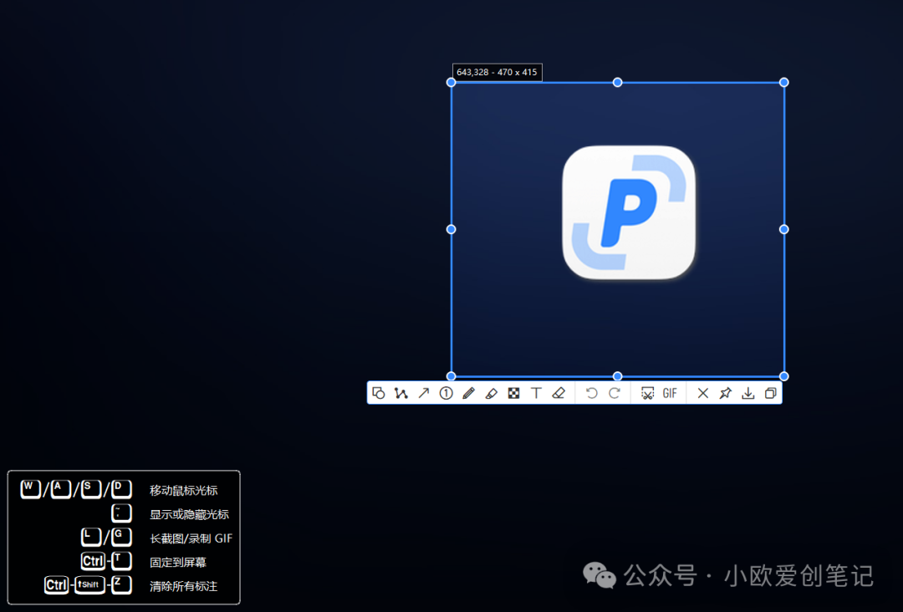The width and height of the screenshot is (903, 612).
Task: Click the top-center selection handle
Action: pos(617,82)
